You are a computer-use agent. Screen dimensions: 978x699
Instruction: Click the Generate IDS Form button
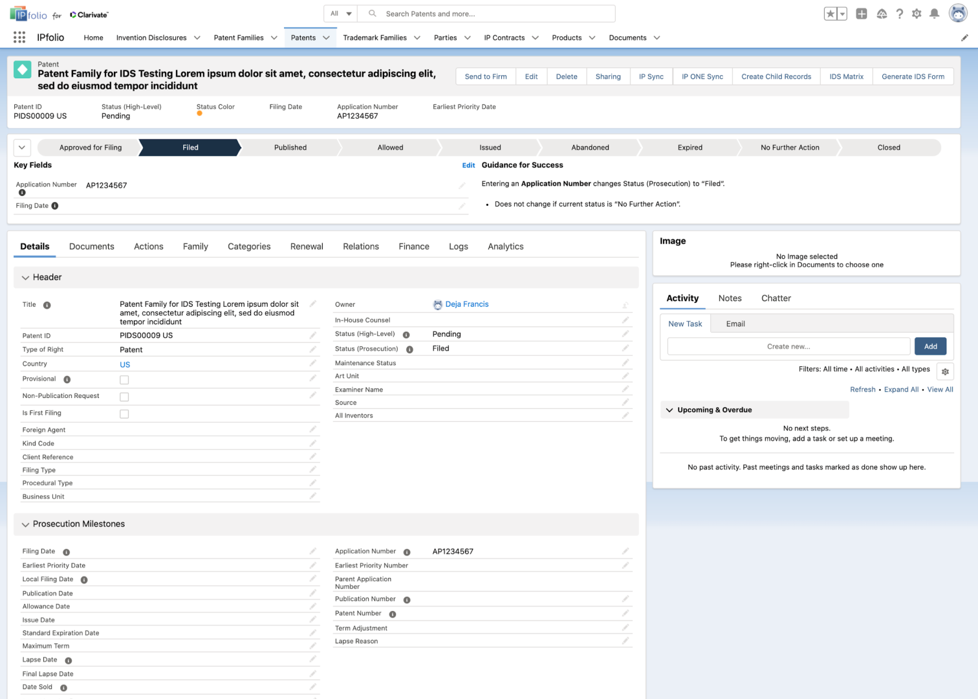tap(913, 76)
